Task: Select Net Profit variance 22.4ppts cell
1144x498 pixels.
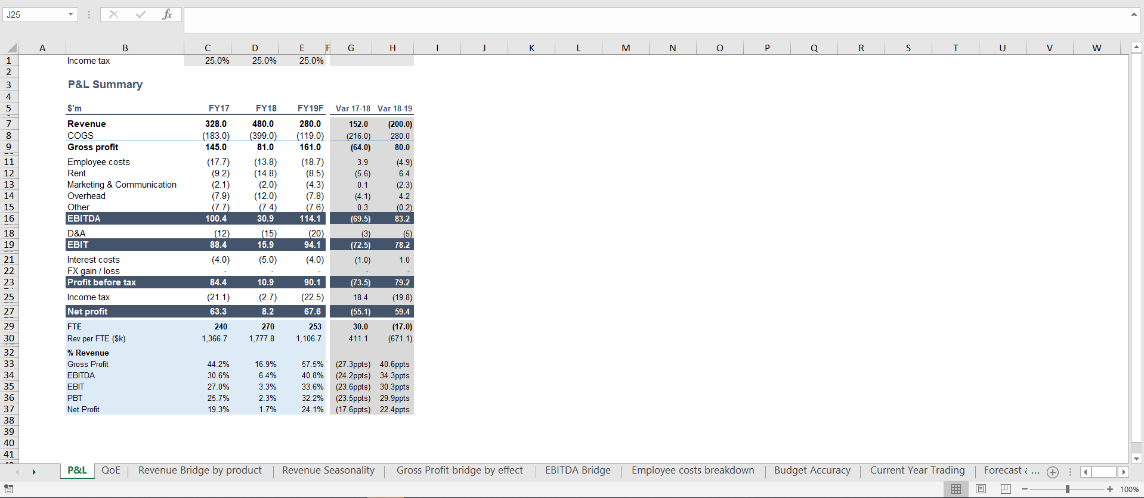Action: click(394, 409)
